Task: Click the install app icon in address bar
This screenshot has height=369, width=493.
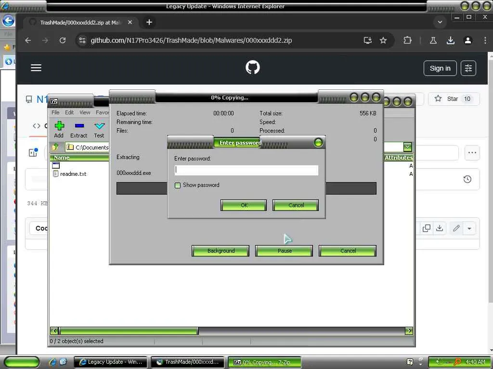Action: pyautogui.click(x=367, y=40)
